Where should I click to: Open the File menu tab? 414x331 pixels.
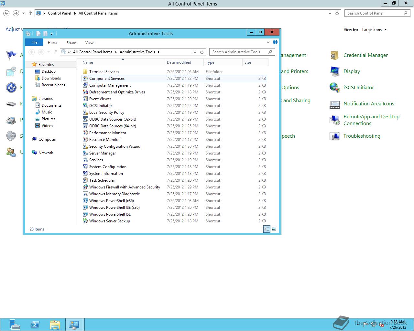coord(34,42)
